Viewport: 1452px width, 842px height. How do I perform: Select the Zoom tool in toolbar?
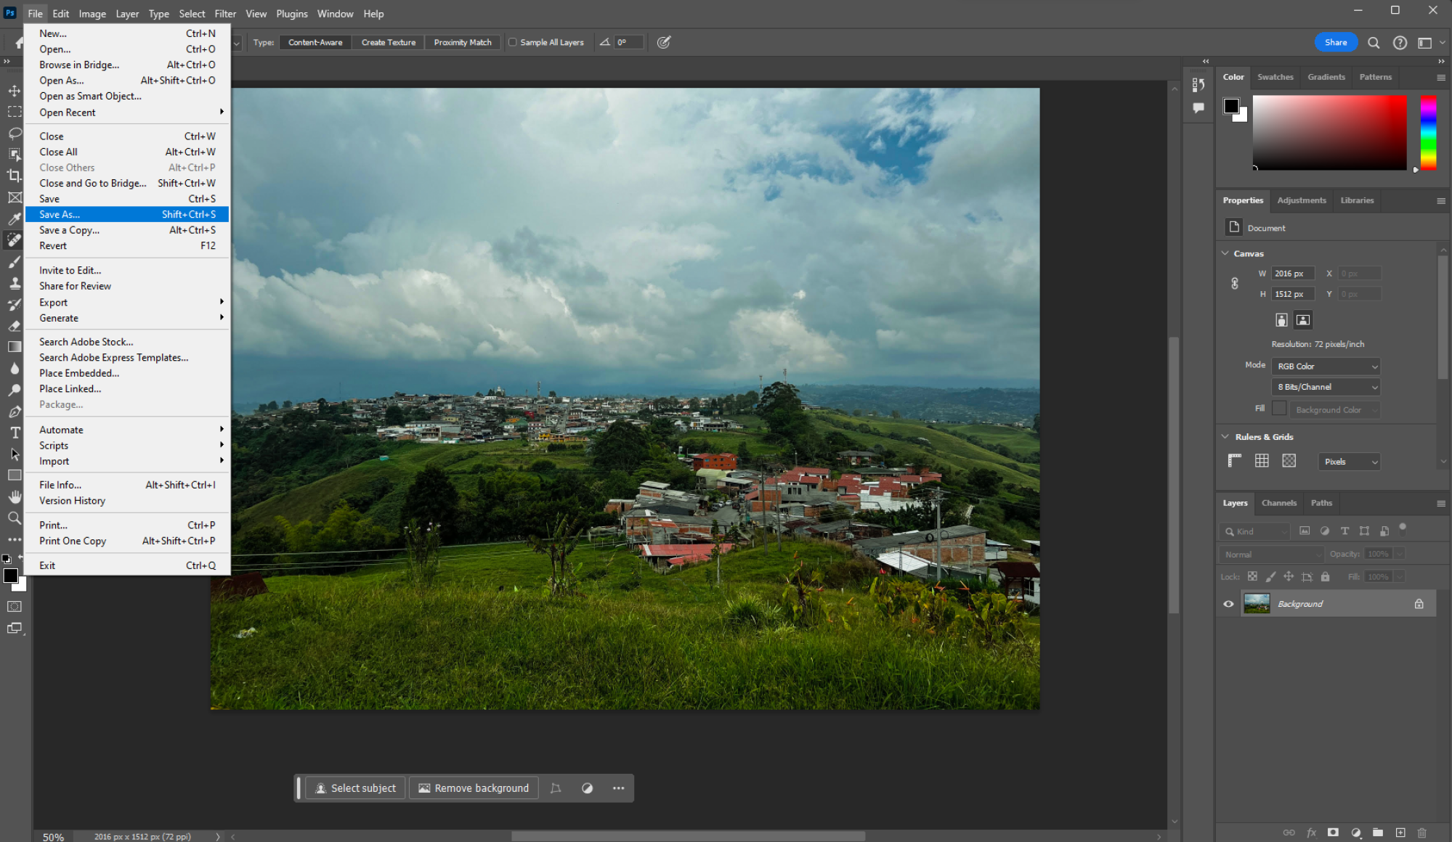coord(14,518)
